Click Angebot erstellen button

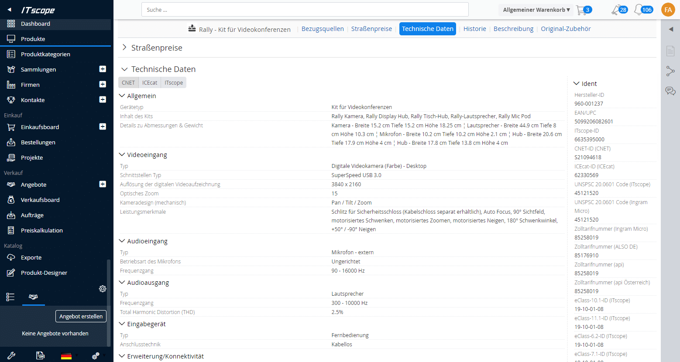point(81,316)
